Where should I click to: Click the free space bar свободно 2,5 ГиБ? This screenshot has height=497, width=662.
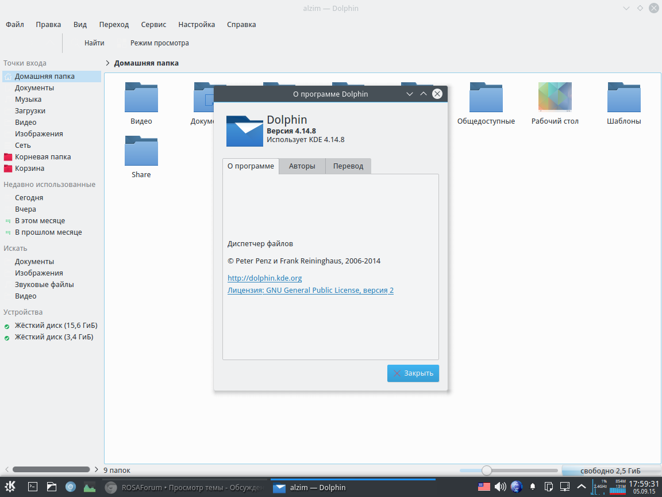611,471
